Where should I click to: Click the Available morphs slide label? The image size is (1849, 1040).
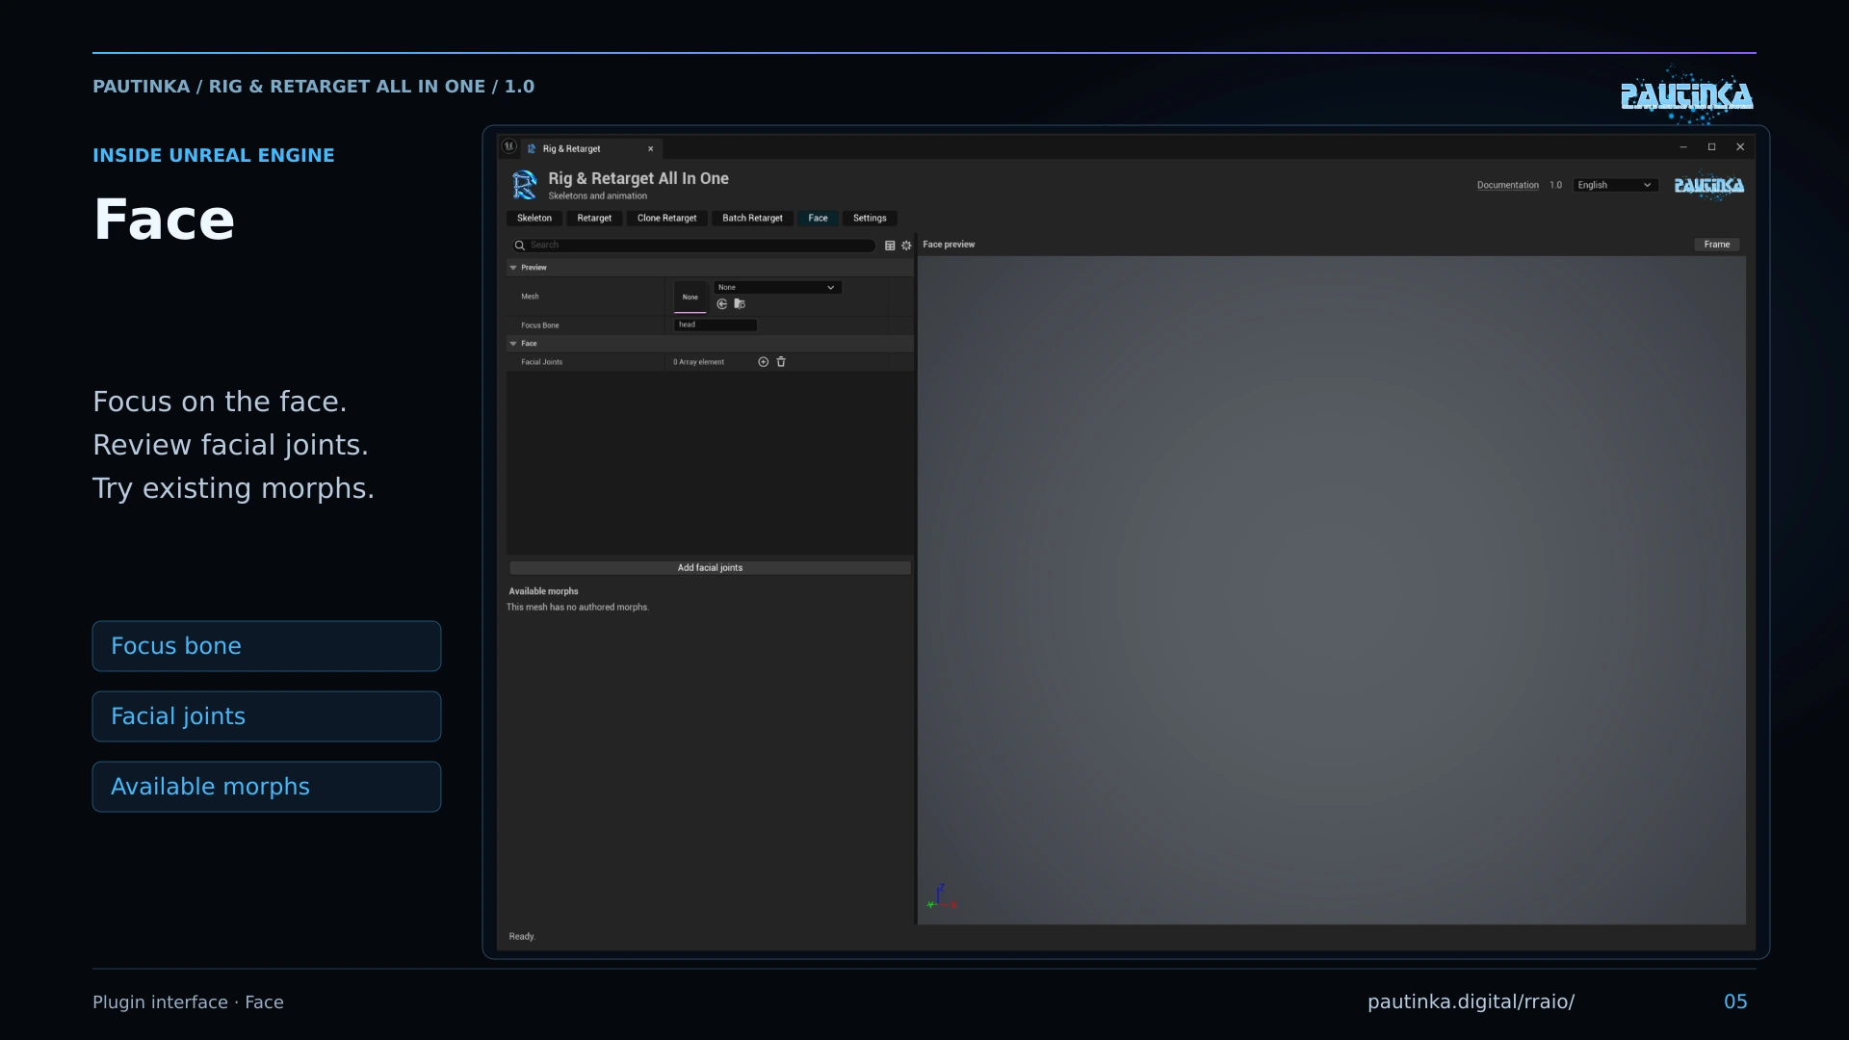coord(267,787)
